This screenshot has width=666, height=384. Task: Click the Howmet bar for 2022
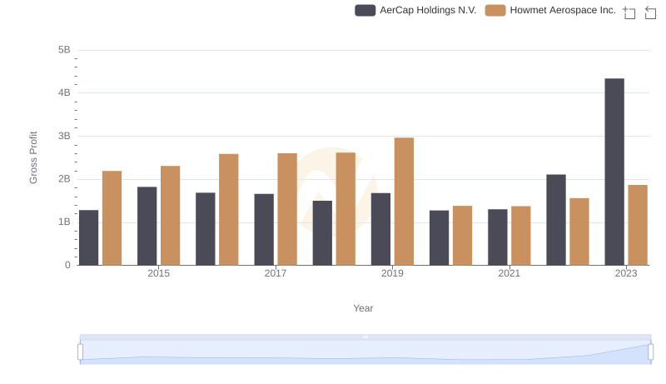coord(579,232)
